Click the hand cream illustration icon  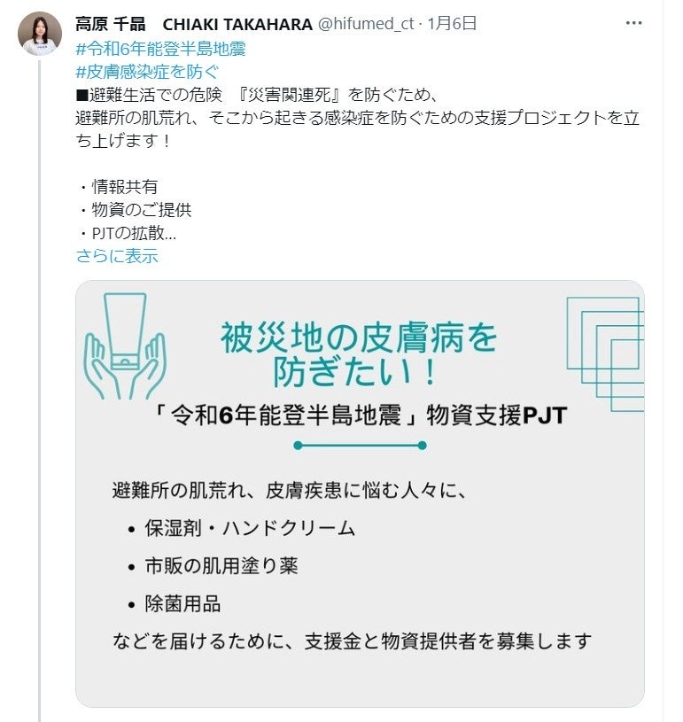coord(125,346)
